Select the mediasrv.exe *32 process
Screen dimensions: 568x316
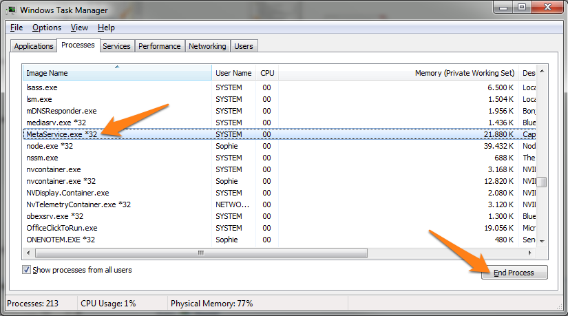tap(279, 123)
